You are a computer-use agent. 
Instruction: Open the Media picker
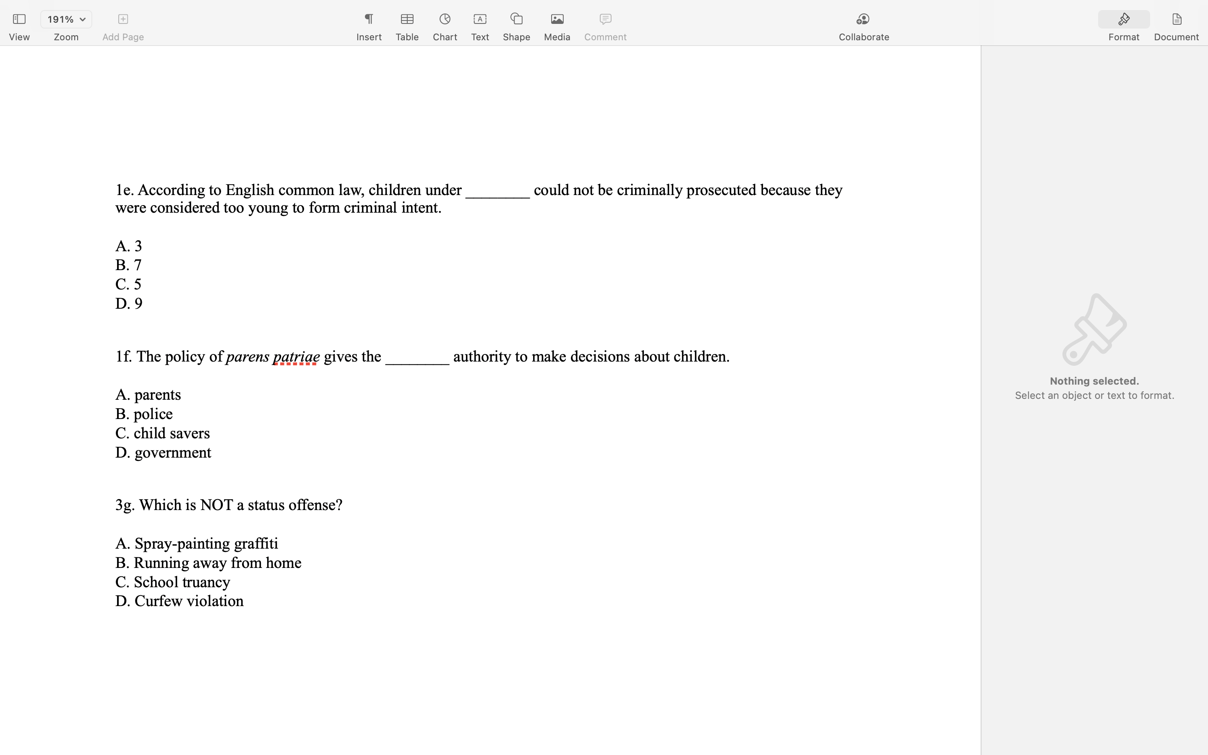click(x=557, y=19)
